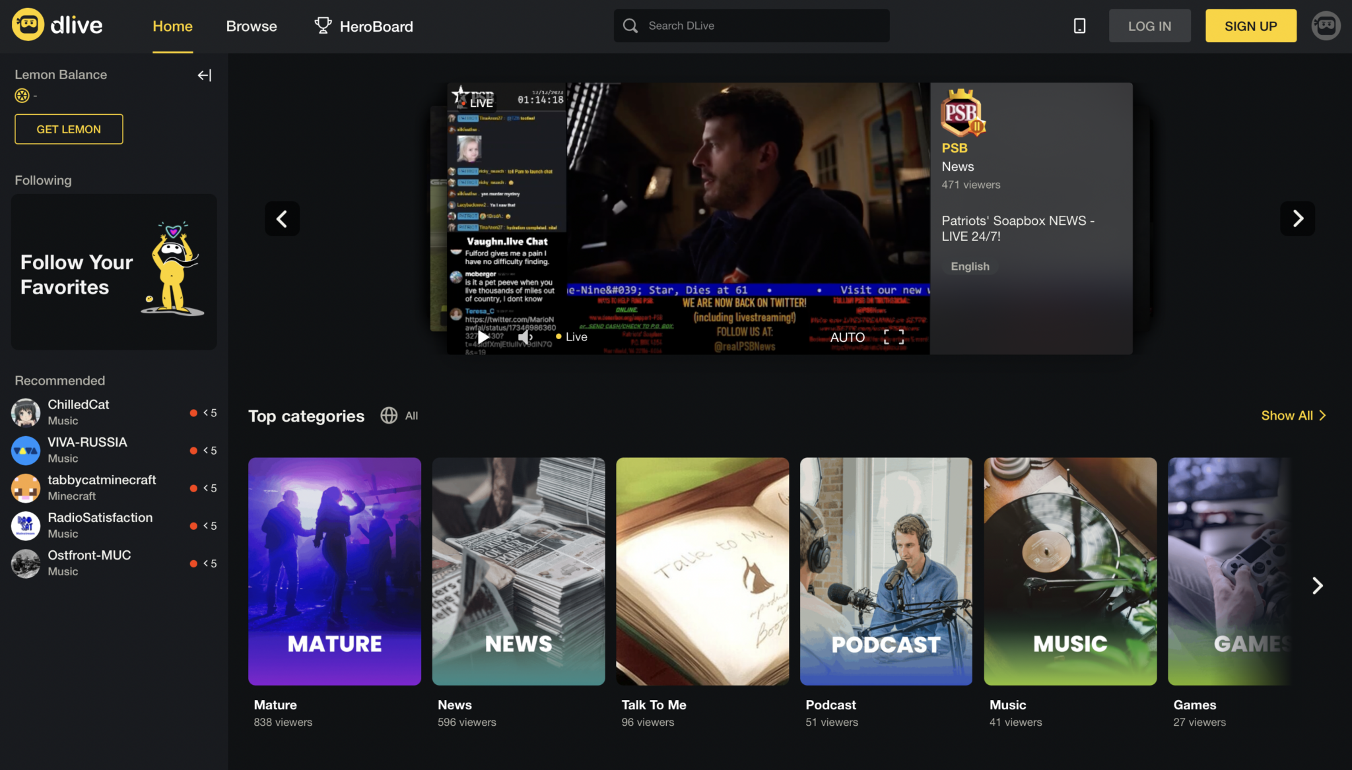Open Show All categories link
The width and height of the screenshot is (1352, 770).
point(1292,416)
